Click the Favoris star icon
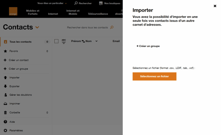 [x=5, y=51]
